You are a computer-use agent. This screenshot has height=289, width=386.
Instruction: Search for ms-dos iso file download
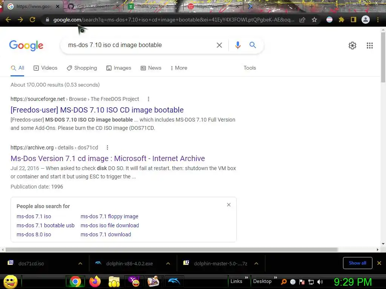pyautogui.click(x=110, y=225)
